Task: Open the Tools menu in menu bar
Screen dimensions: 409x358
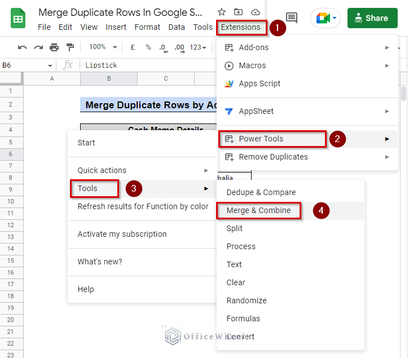Action: click(203, 27)
